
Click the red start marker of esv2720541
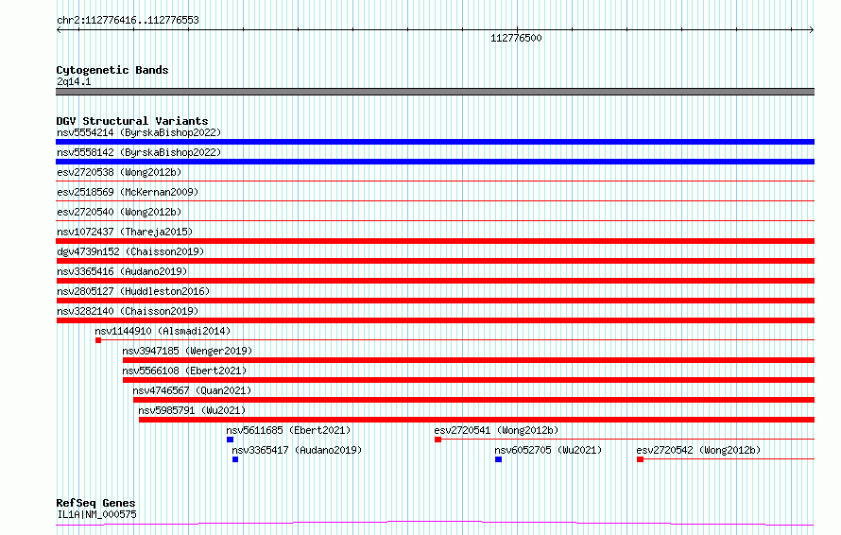[438, 440]
